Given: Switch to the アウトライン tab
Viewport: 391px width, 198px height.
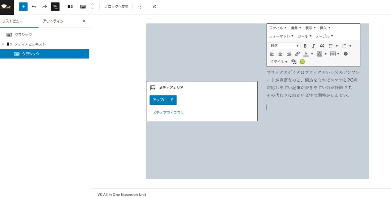Looking at the screenshot, I should point(53,21).
